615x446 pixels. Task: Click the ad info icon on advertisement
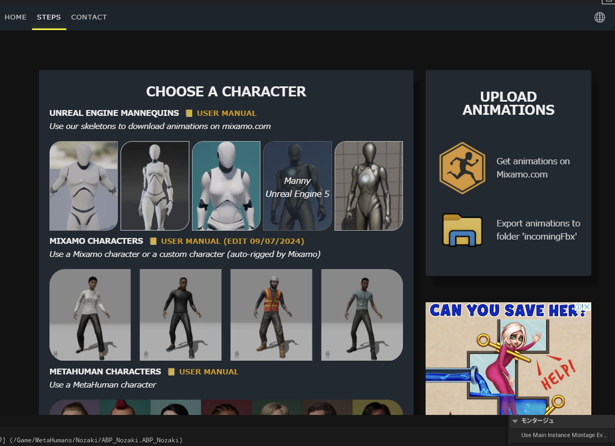coord(578,306)
